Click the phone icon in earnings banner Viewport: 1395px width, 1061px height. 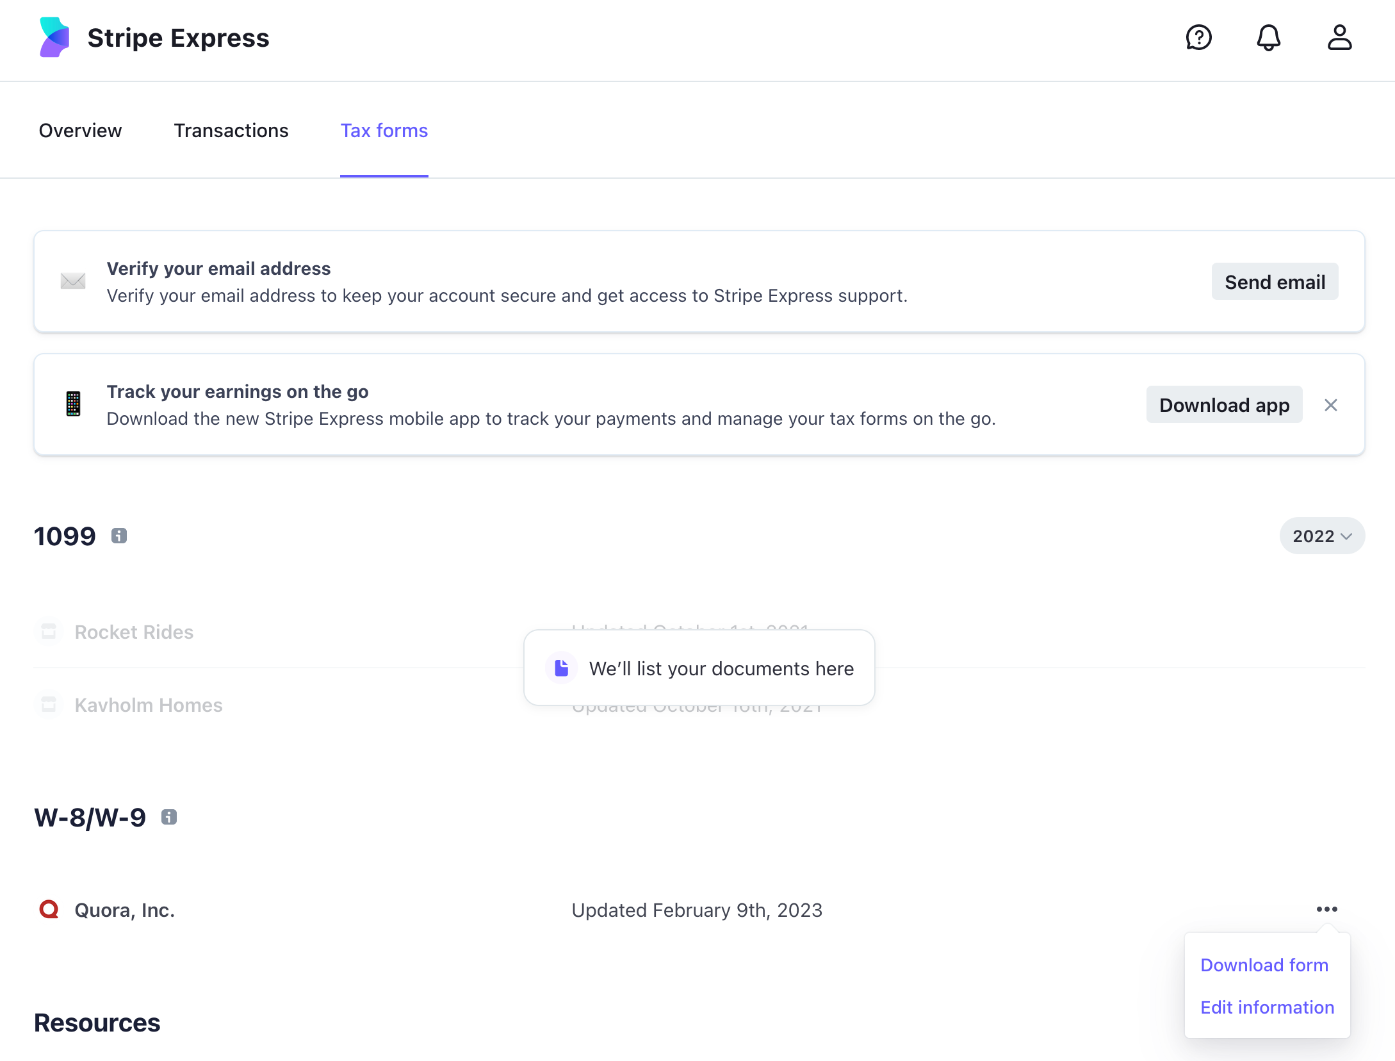74,404
